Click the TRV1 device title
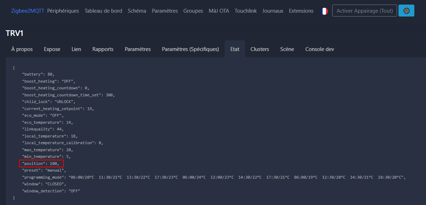The image size is (426, 205). tap(14, 33)
